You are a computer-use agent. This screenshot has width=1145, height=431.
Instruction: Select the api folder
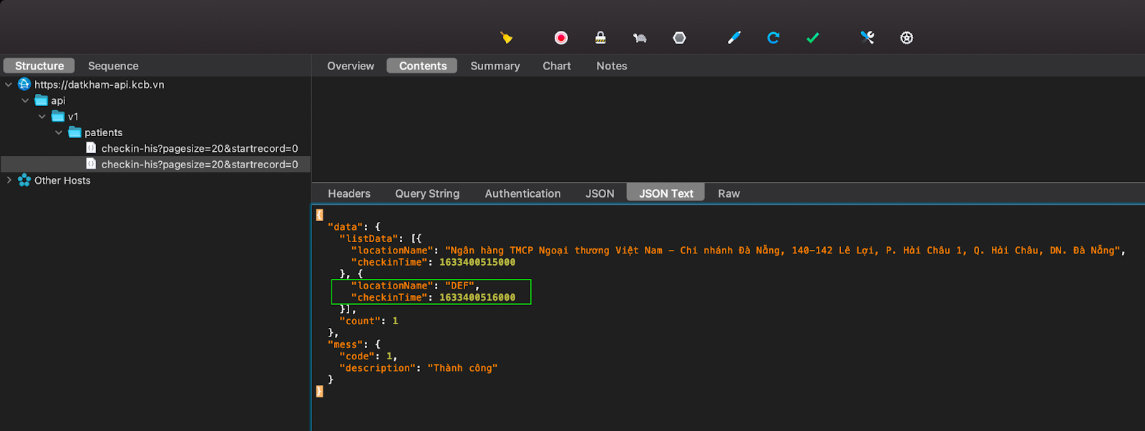(58, 100)
